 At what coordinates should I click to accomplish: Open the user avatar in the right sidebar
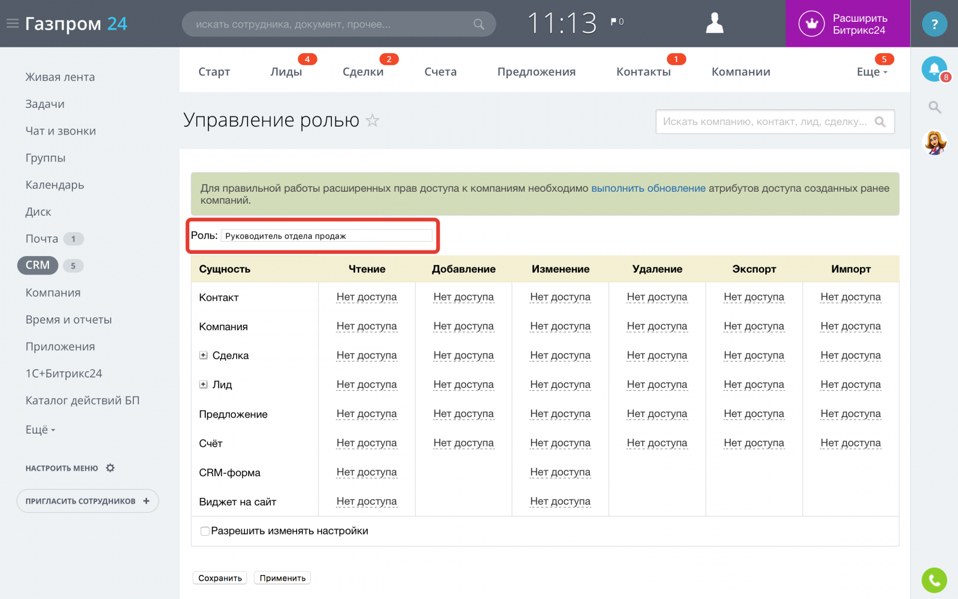pos(935,143)
